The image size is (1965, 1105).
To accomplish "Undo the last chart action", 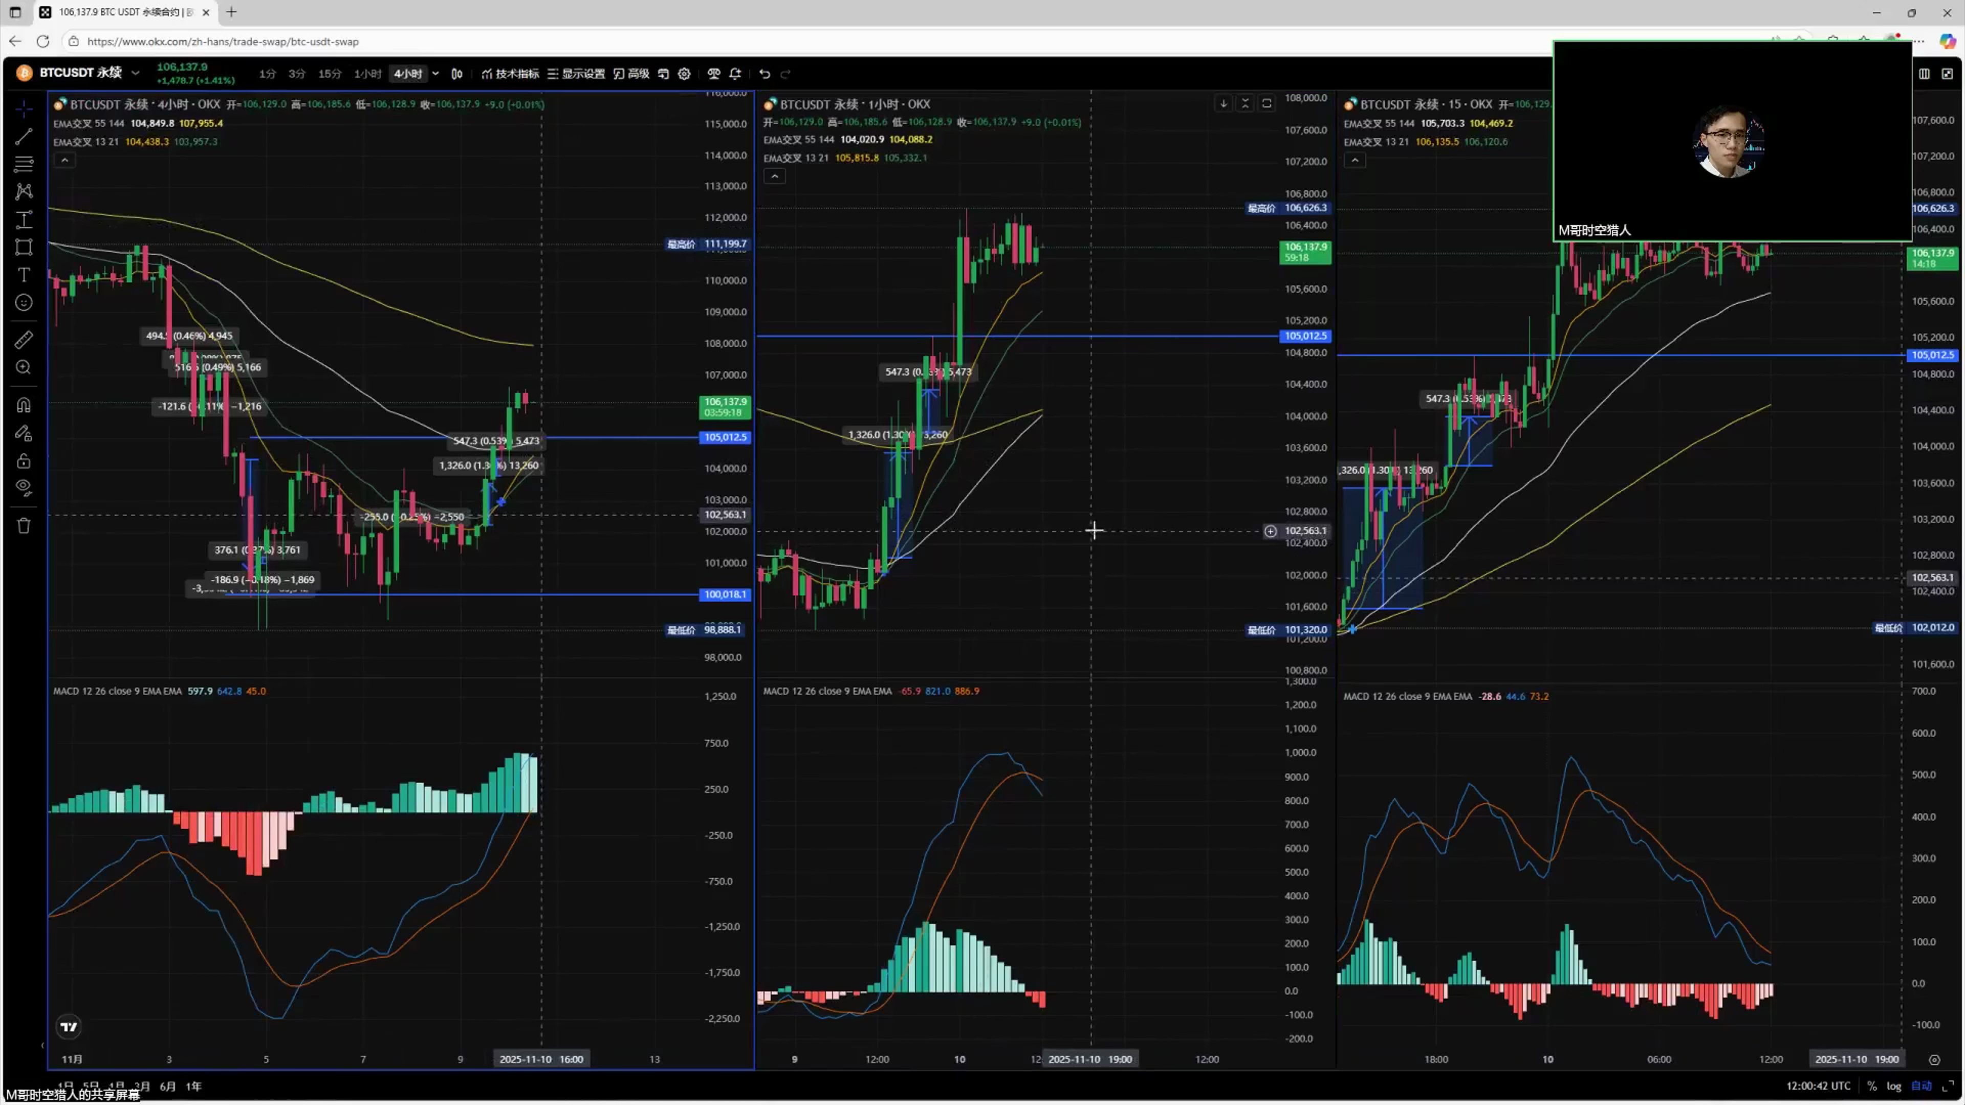I will pyautogui.click(x=765, y=74).
